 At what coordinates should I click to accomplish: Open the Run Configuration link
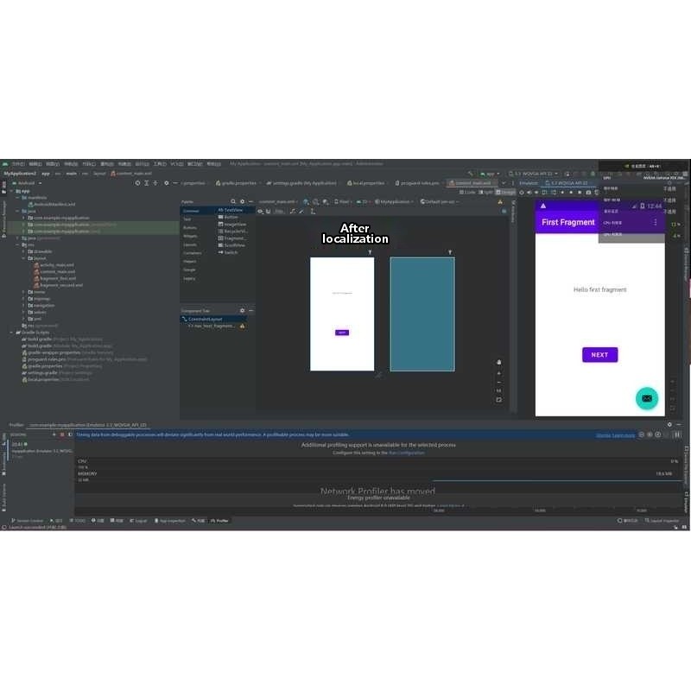[x=406, y=453]
